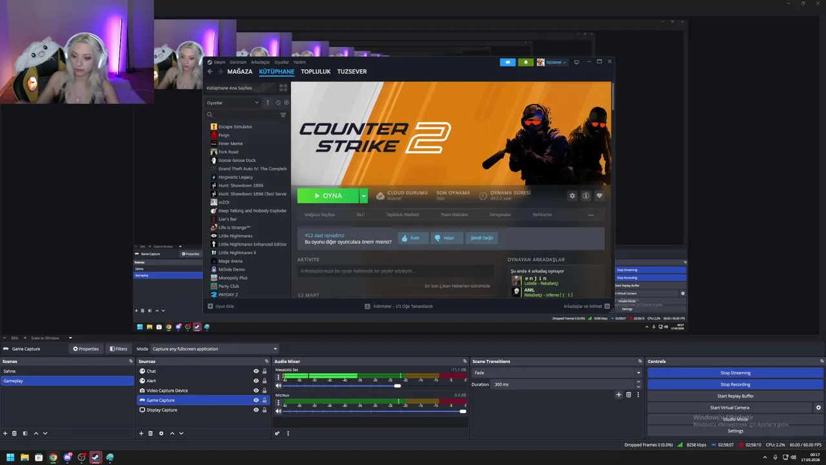Increase transition duration stepper
826x465 pixels.
tap(638, 382)
